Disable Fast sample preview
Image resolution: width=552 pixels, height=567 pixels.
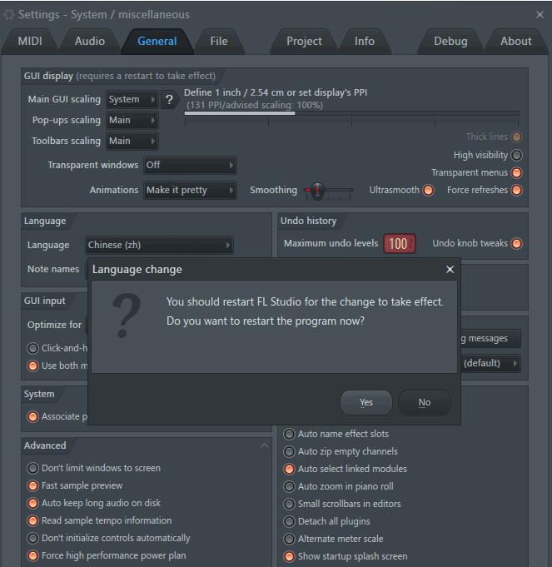click(x=32, y=485)
